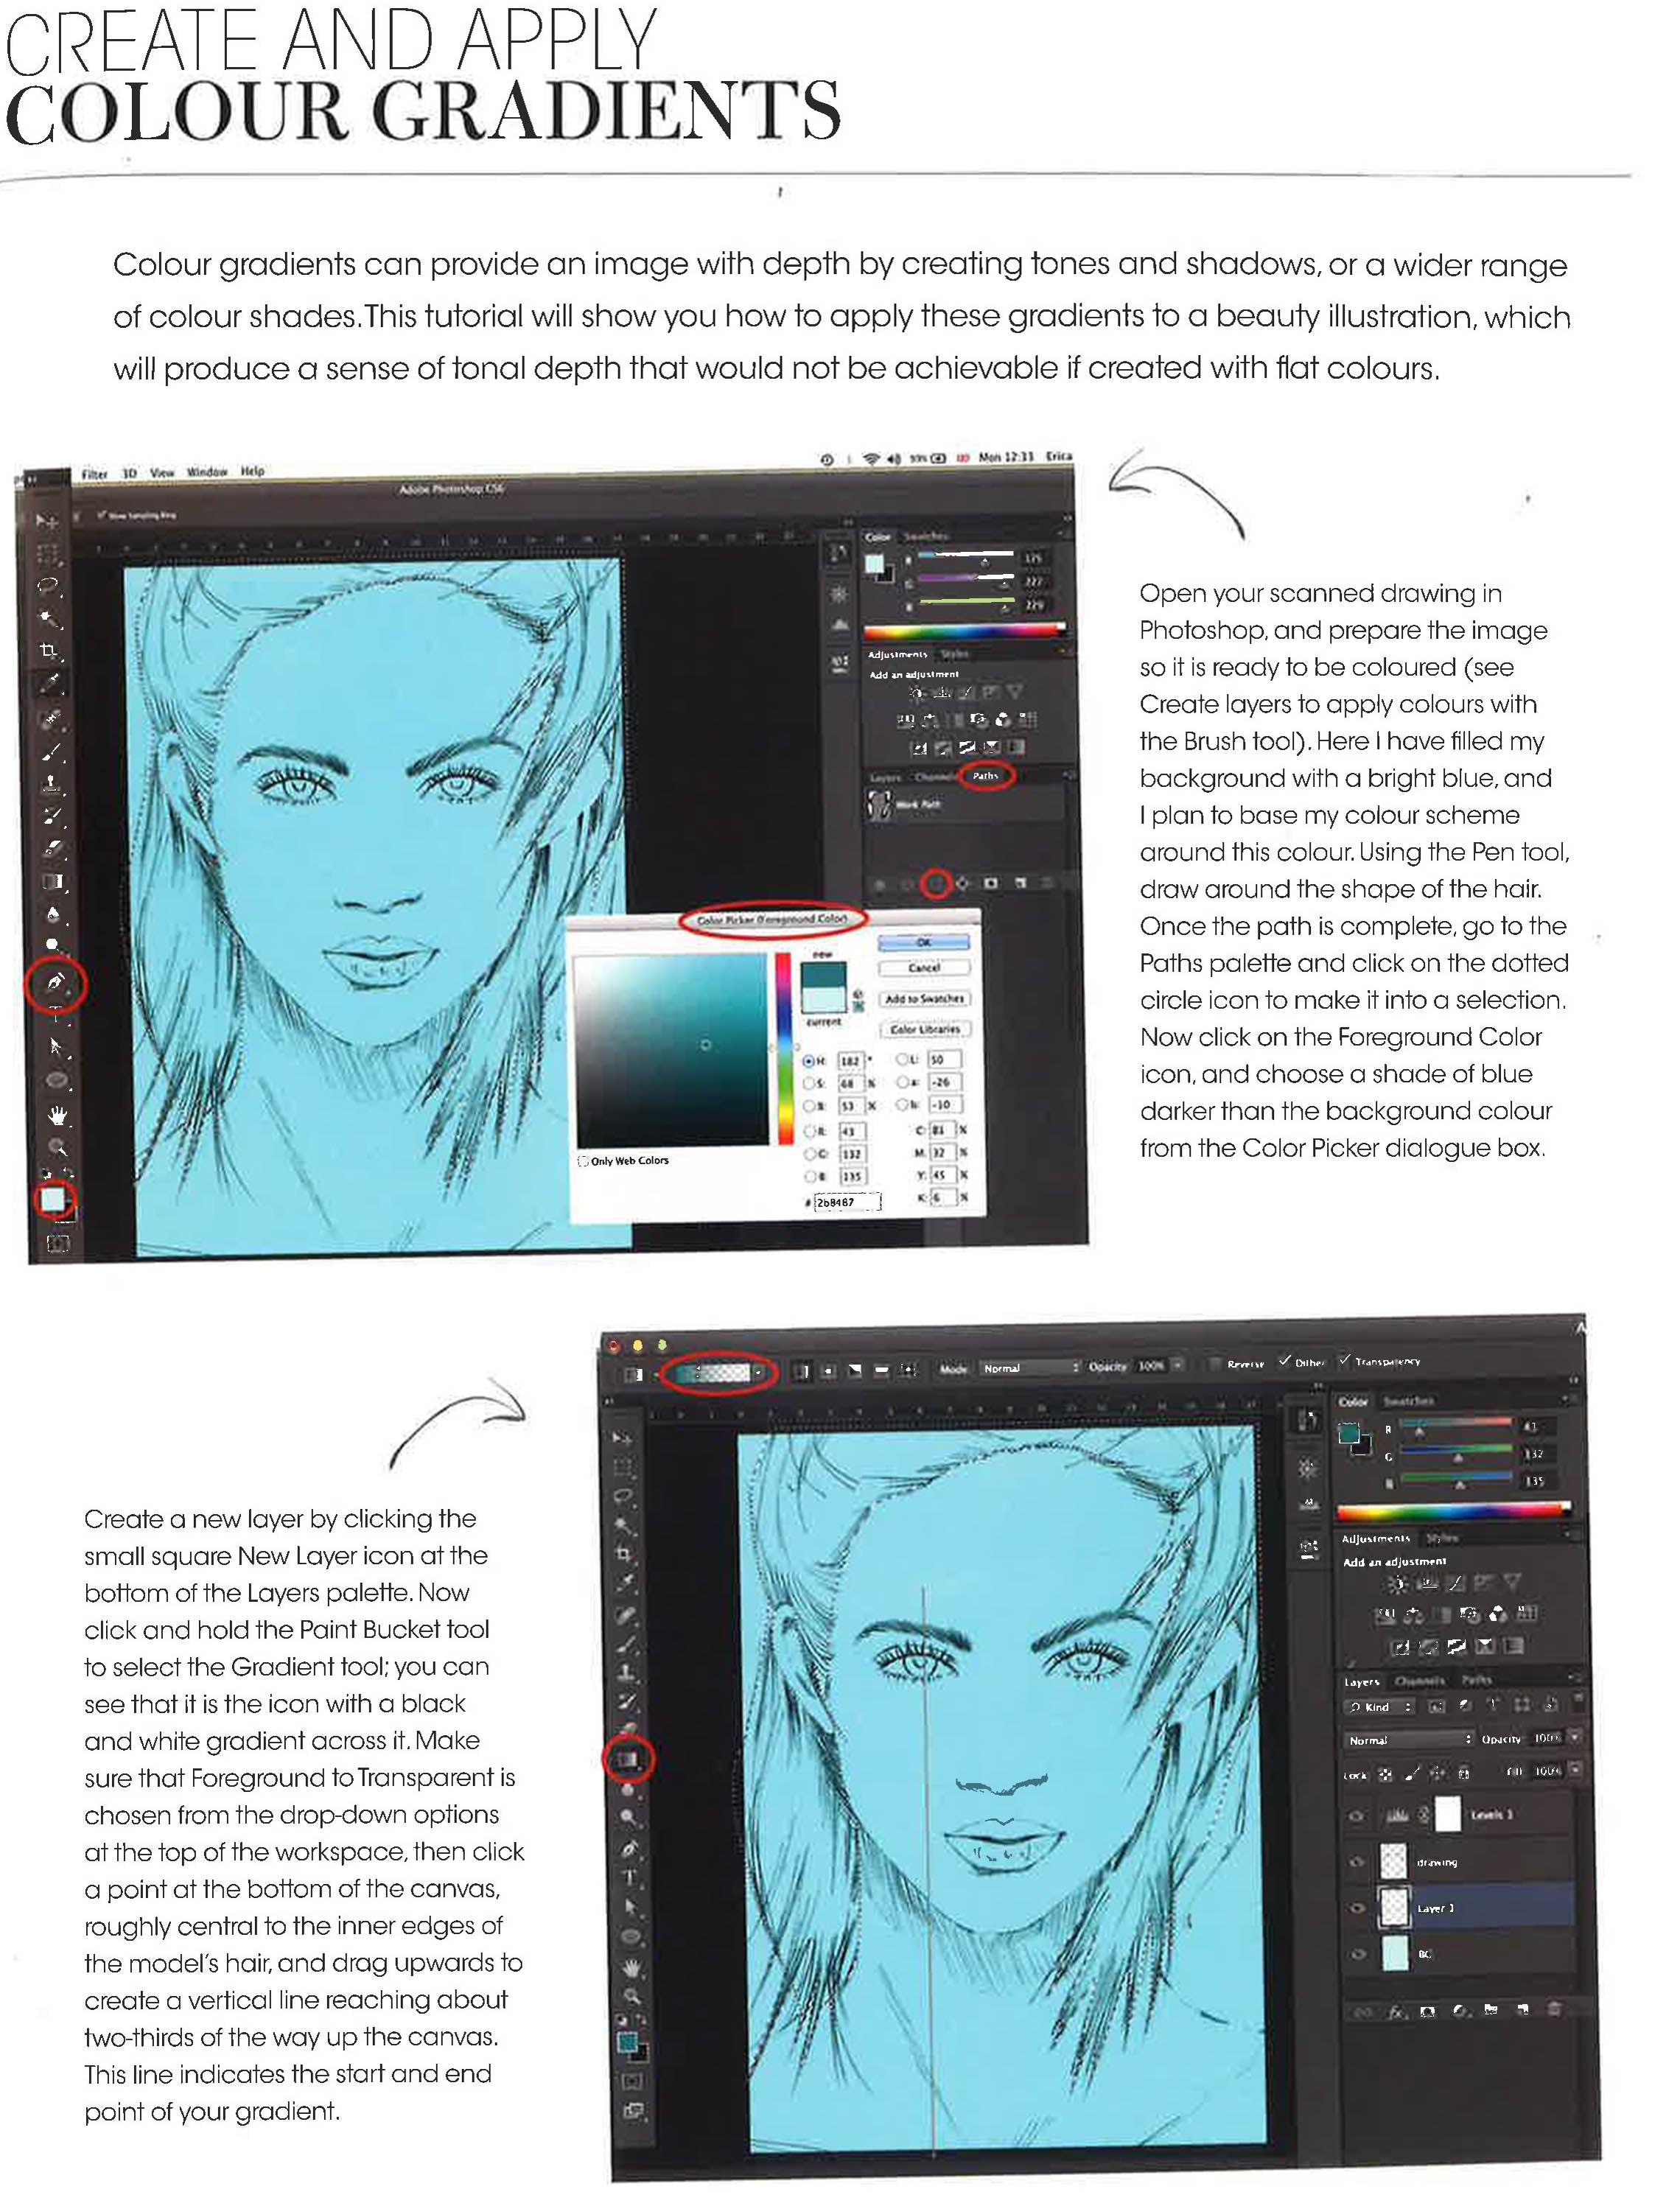
Task: Open the gradient preset picker dropdown
Action: 757,1371
